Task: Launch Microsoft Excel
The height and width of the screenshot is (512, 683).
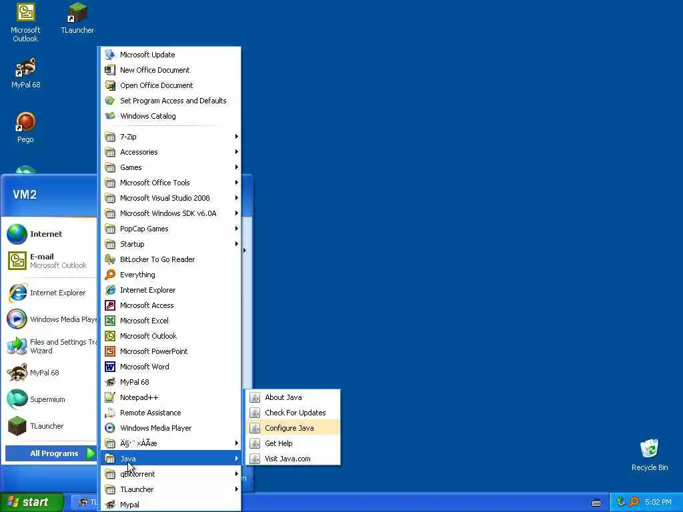Action: click(x=170, y=321)
